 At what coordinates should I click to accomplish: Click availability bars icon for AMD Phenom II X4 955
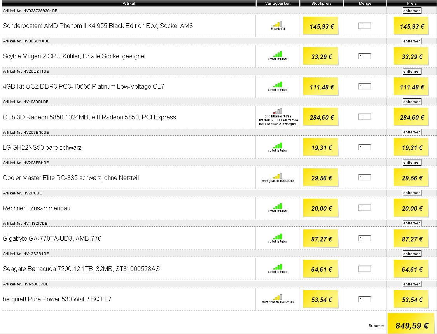tap(278, 24)
